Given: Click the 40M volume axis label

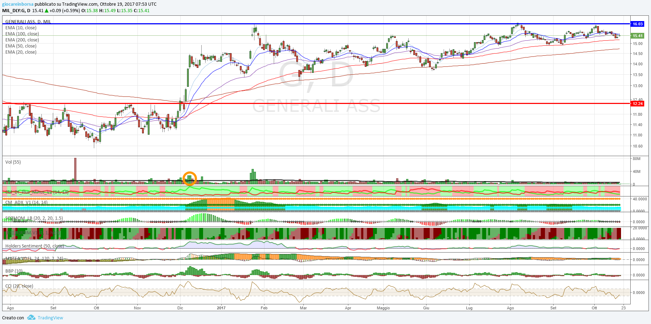Looking at the screenshot, I should coord(637,171).
